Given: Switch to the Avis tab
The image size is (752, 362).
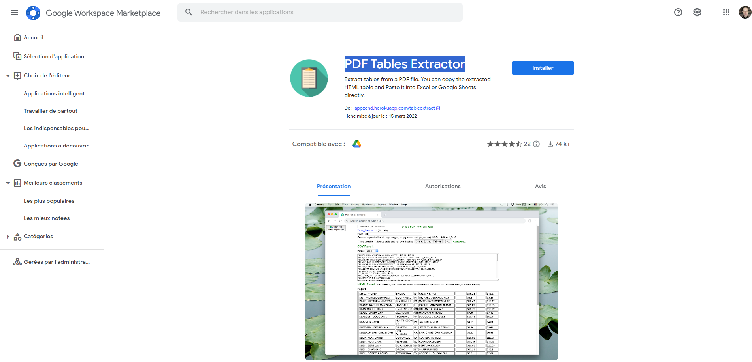Looking at the screenshot, I should point(540,186).
